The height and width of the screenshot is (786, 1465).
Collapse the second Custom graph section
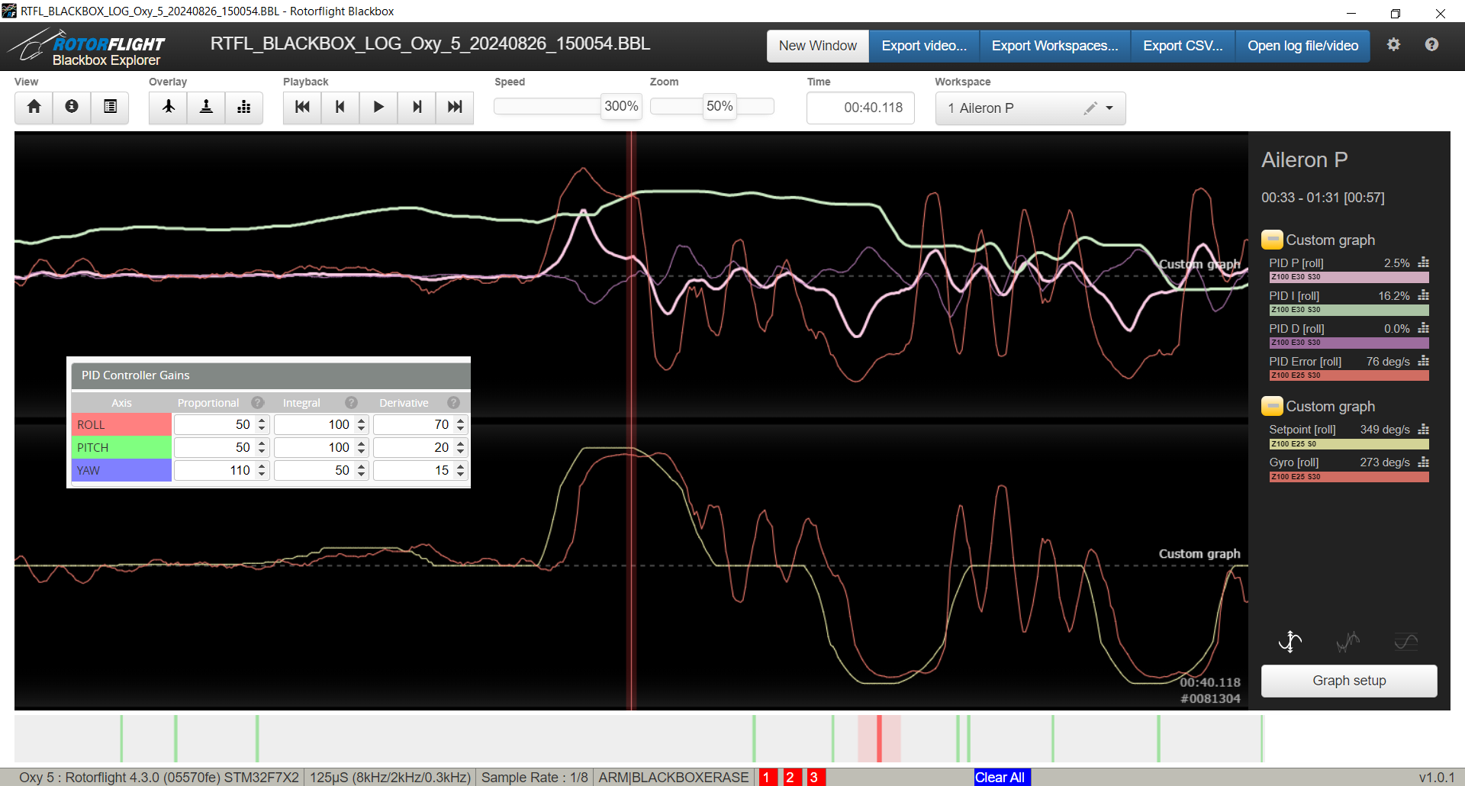[x=1271, y=407]
